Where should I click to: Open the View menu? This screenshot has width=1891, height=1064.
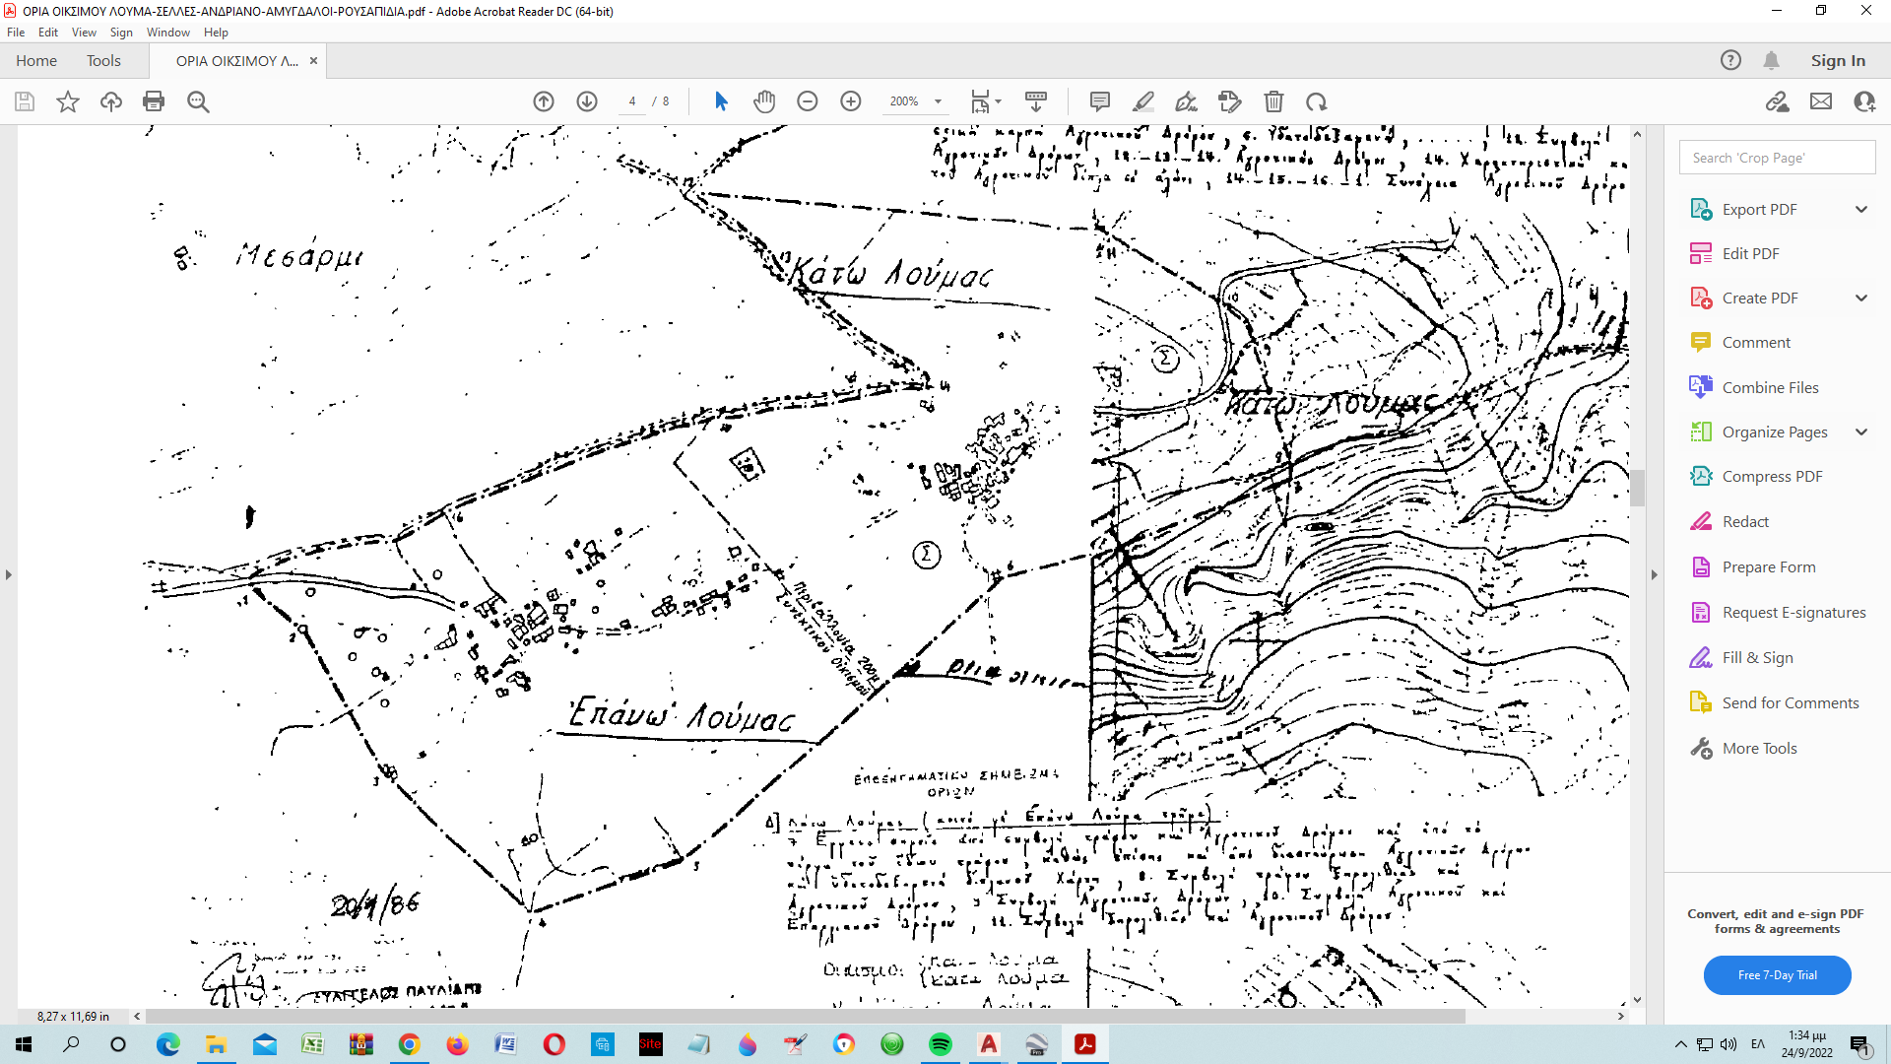tap(84, 33)
